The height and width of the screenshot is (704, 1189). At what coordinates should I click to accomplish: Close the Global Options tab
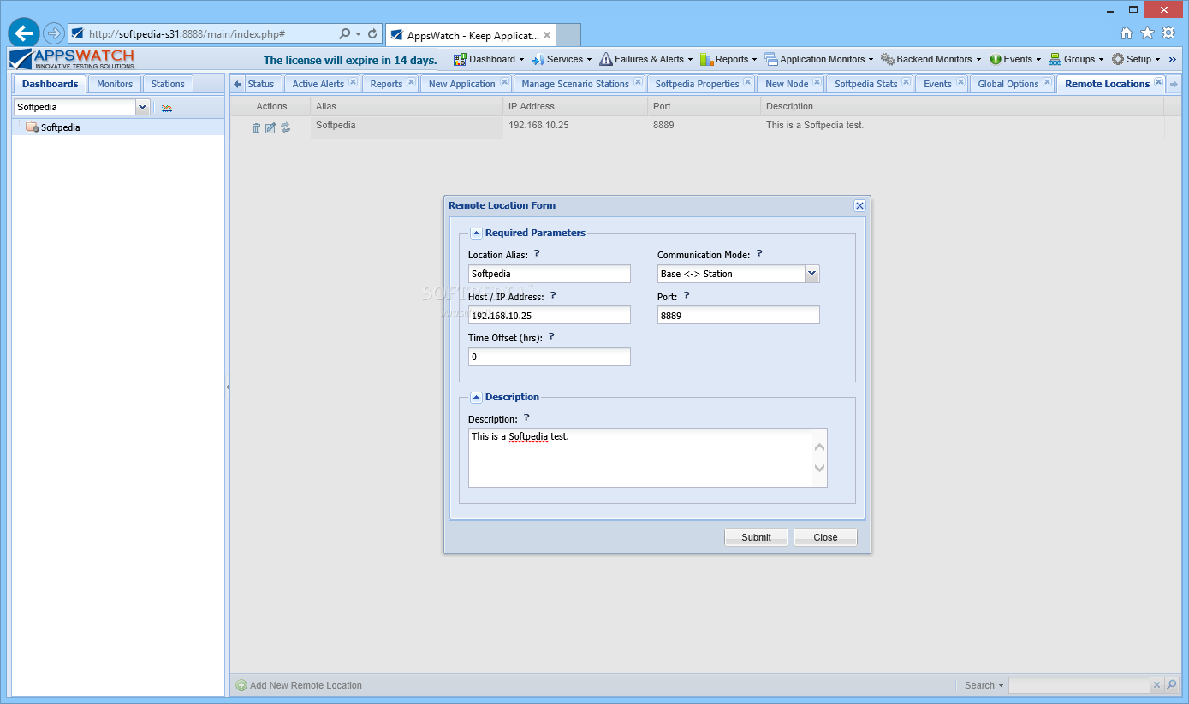[1047, 82]
